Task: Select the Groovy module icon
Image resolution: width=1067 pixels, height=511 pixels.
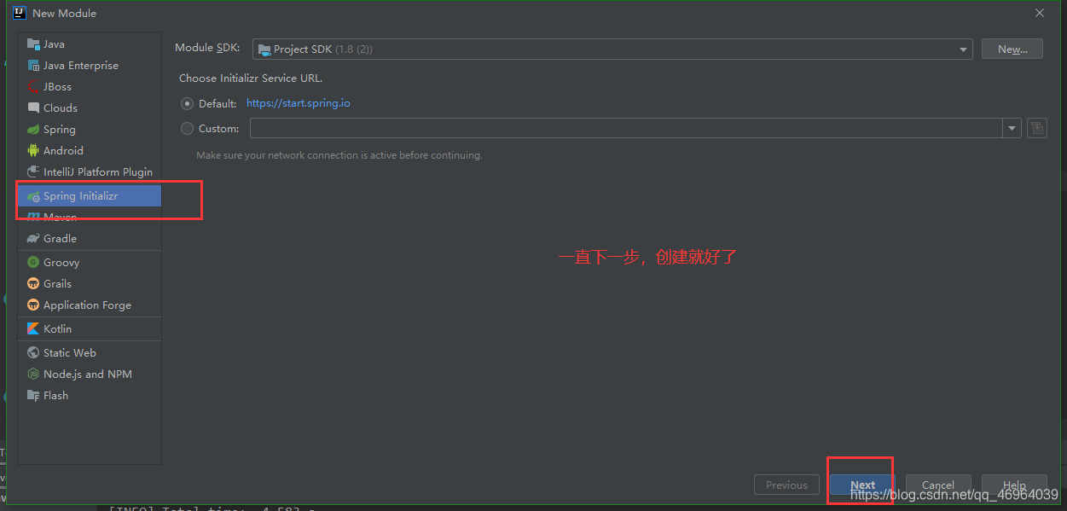Action: point(33,263)
